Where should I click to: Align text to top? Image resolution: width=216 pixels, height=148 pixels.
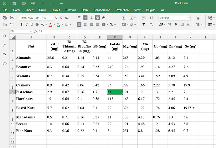tap(79, 18)
